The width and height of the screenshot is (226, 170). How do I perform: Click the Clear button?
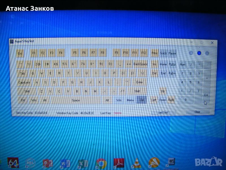(x=197, y=112)
